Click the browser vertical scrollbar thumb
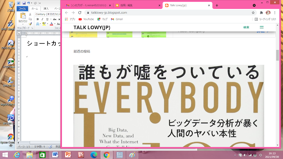Viewport: 283px width, 159px height. [277, 55]
